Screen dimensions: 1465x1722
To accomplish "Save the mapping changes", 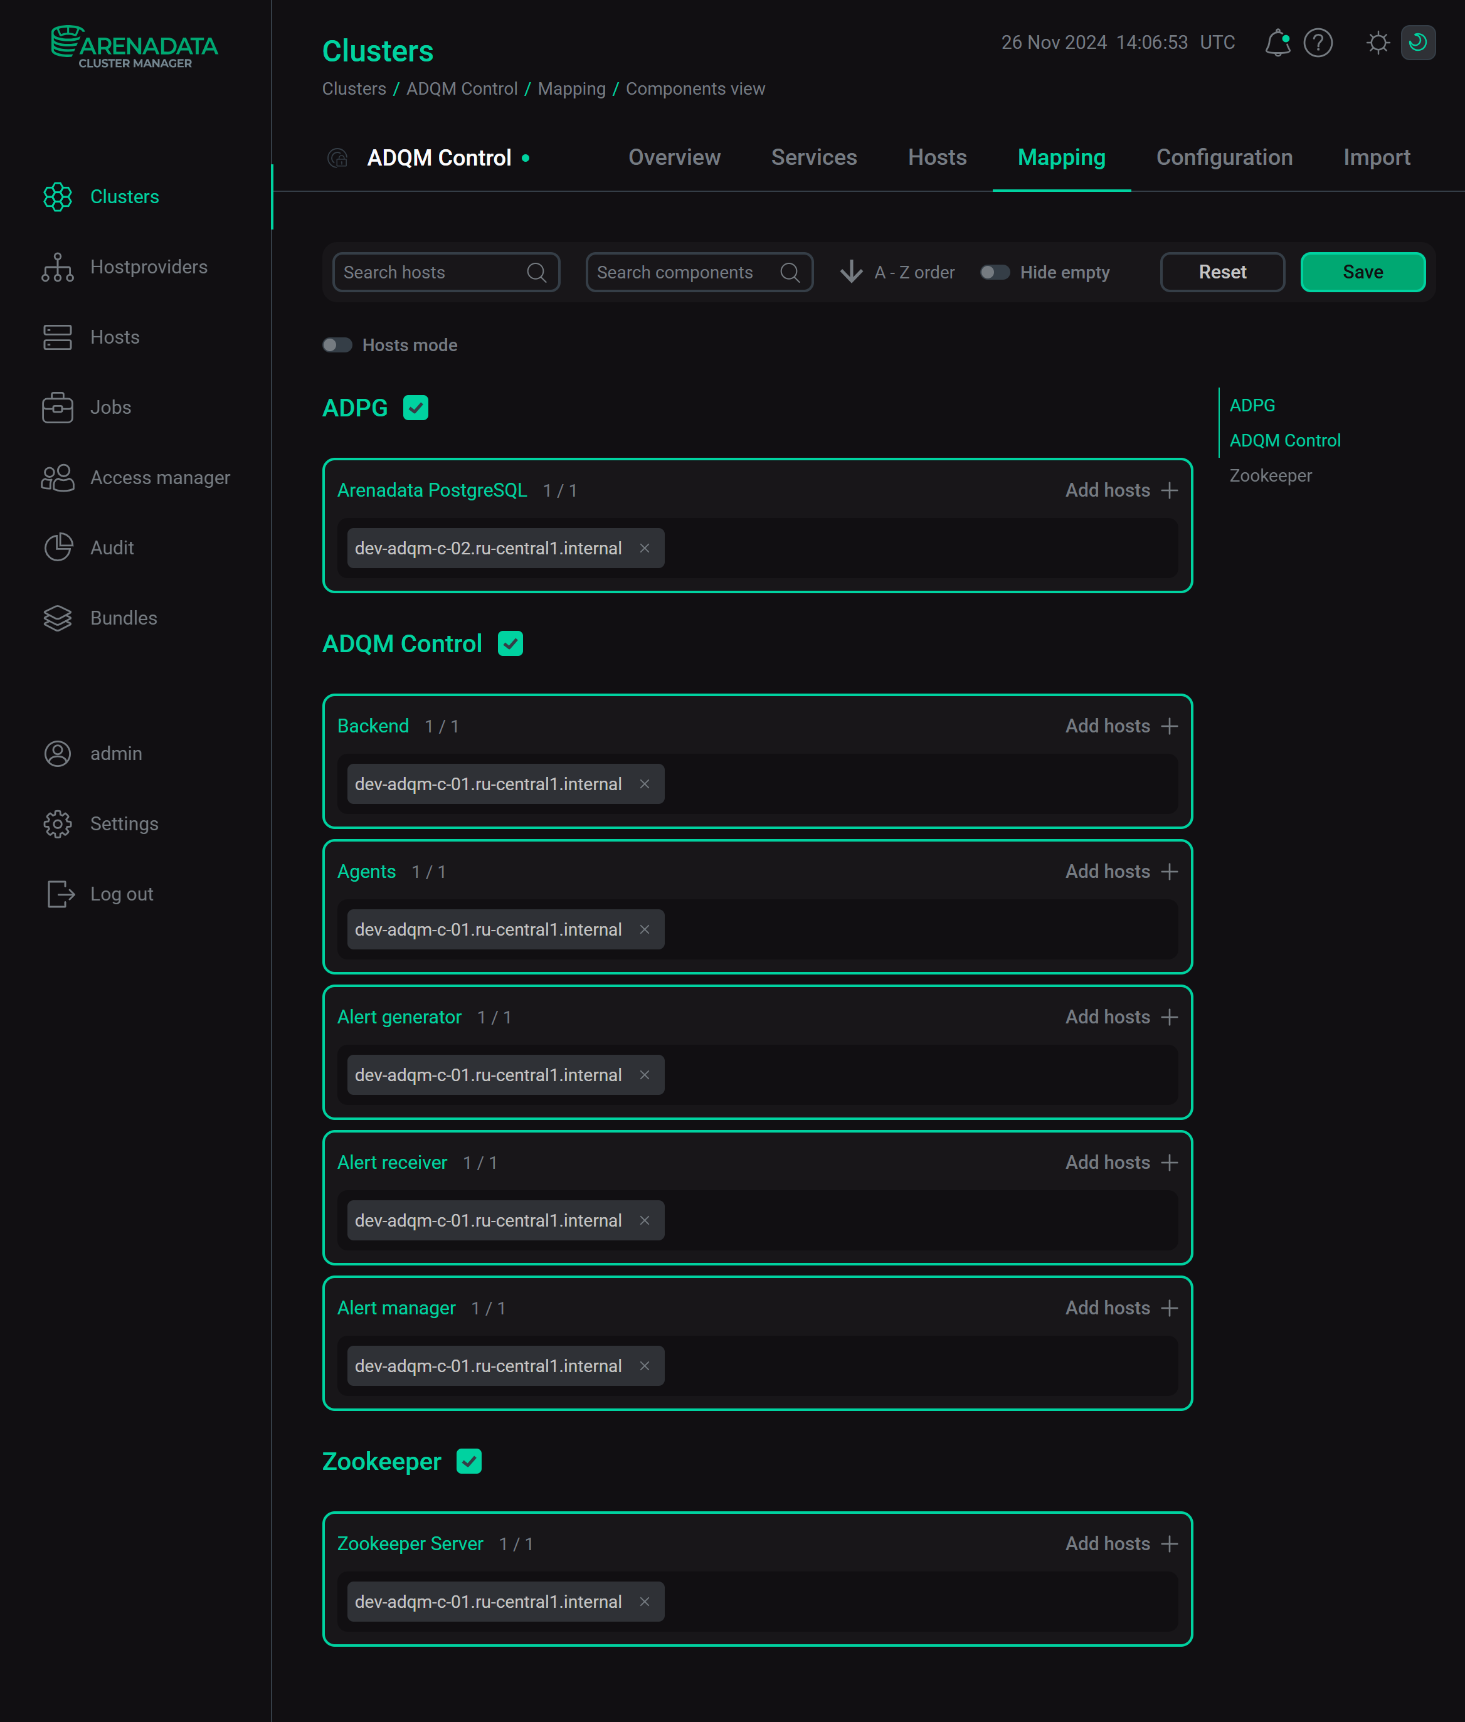I will (x=1362, y=272).
